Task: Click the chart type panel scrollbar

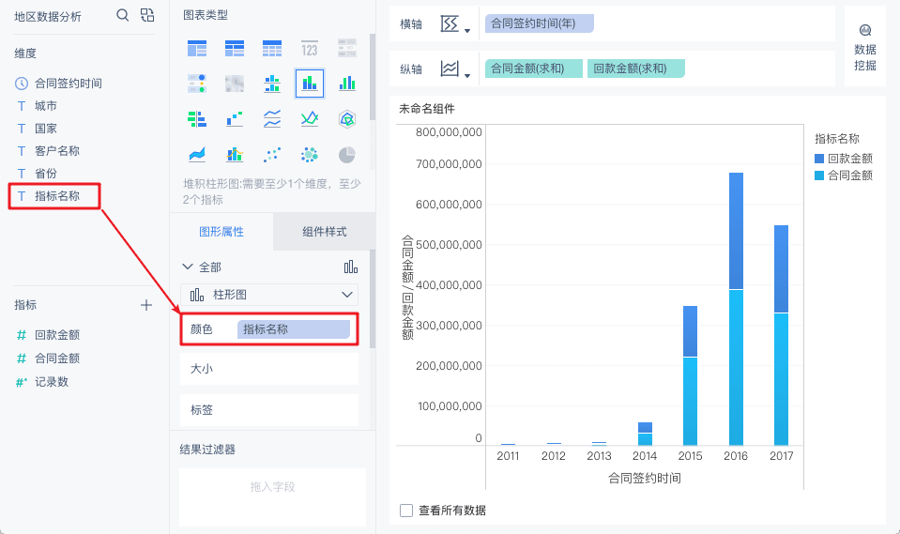Action: tap(372, 77)
